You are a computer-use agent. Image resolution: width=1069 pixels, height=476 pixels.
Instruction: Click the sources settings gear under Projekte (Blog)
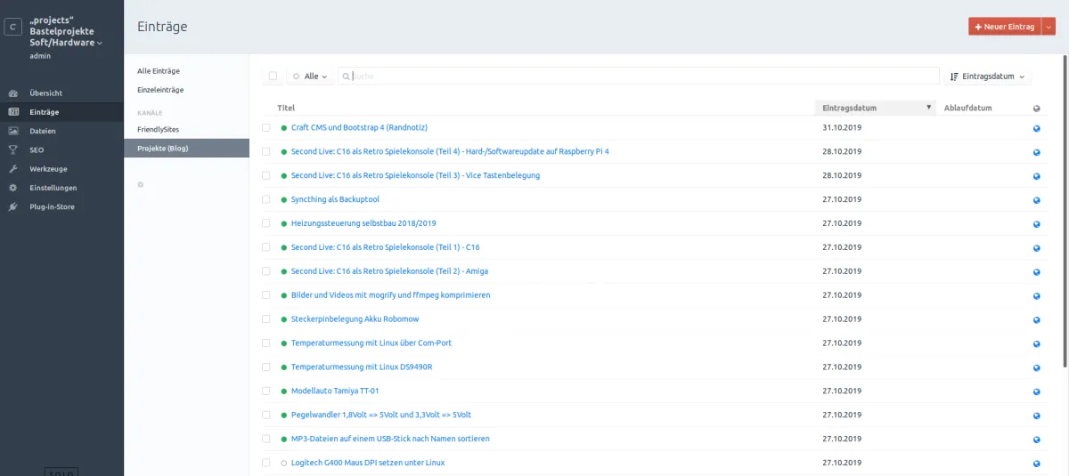(x=141, y=184)
